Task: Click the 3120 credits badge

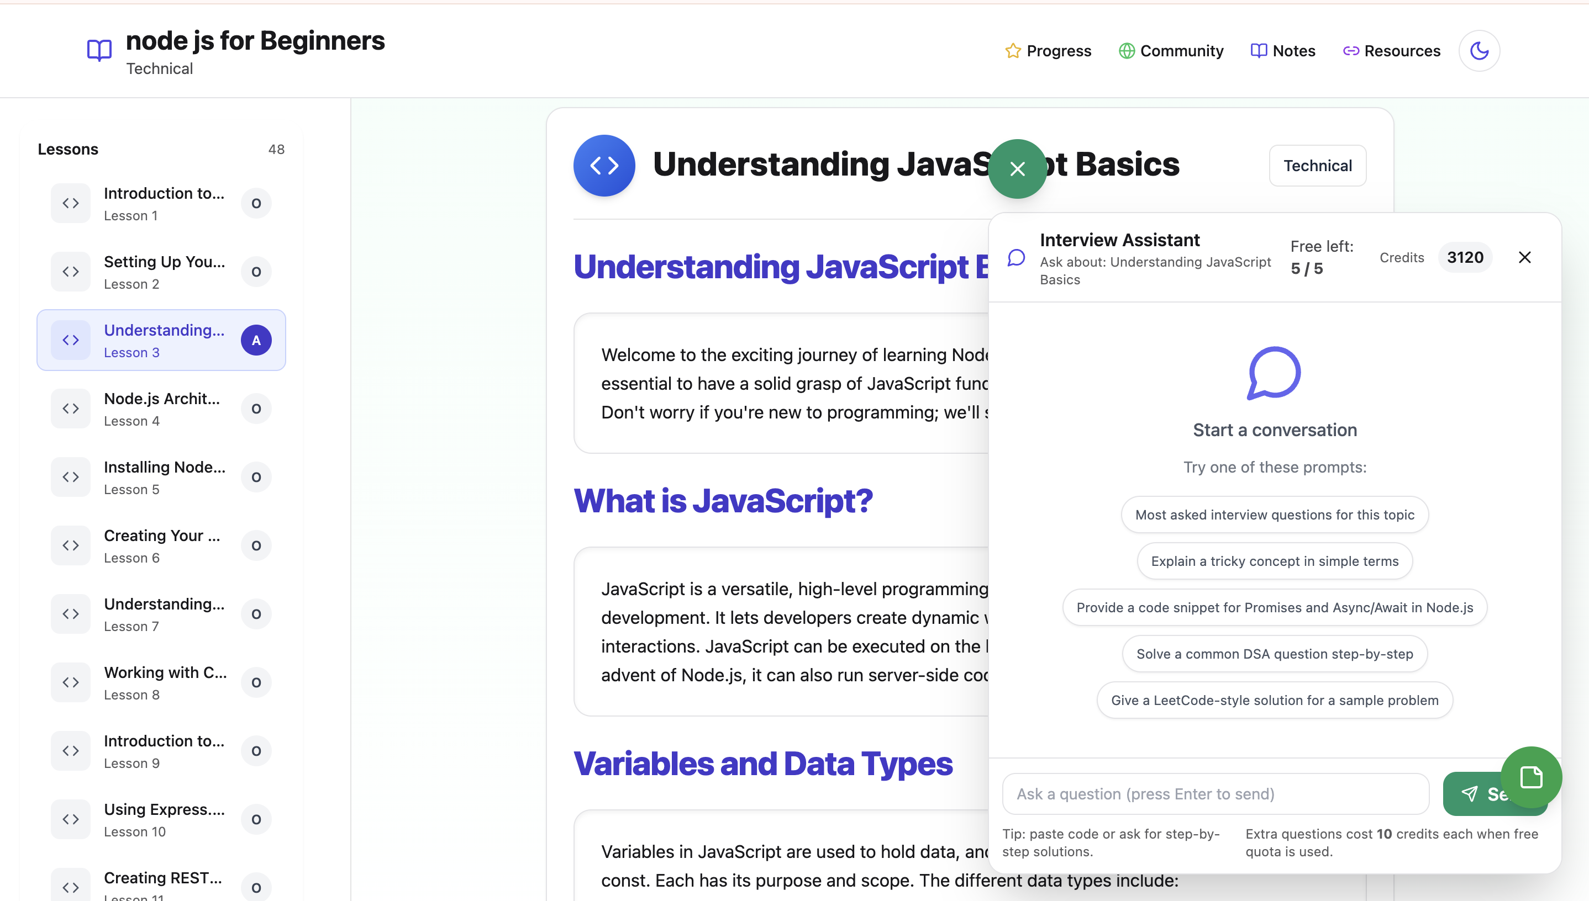Action: tap(1465, 257)
